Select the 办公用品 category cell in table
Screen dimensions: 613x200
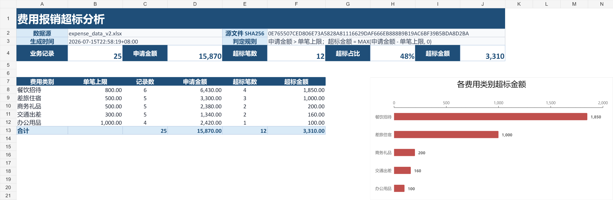coord(42,122)
